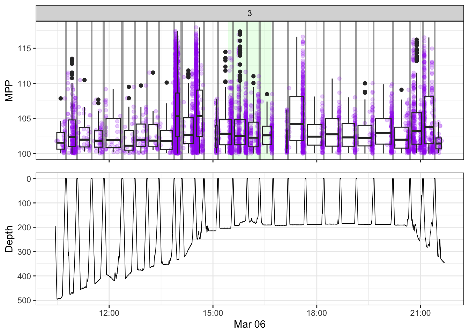This screenshot has width=469, height=335.
Task: Click the 0 tick on Depth axis
Action: point(29,179)
